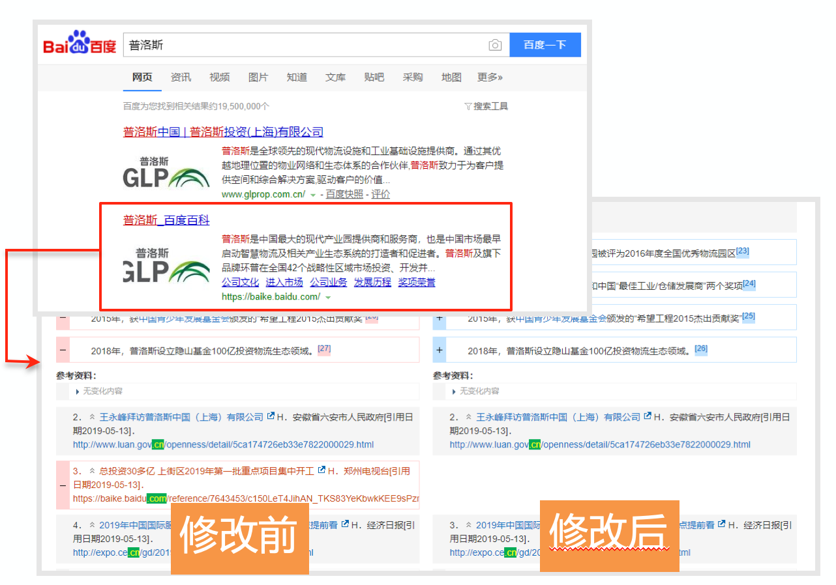Viewport: 836px width, 585px height.
Task: Open the 图片 tab
Action: (x=258, y=77)
